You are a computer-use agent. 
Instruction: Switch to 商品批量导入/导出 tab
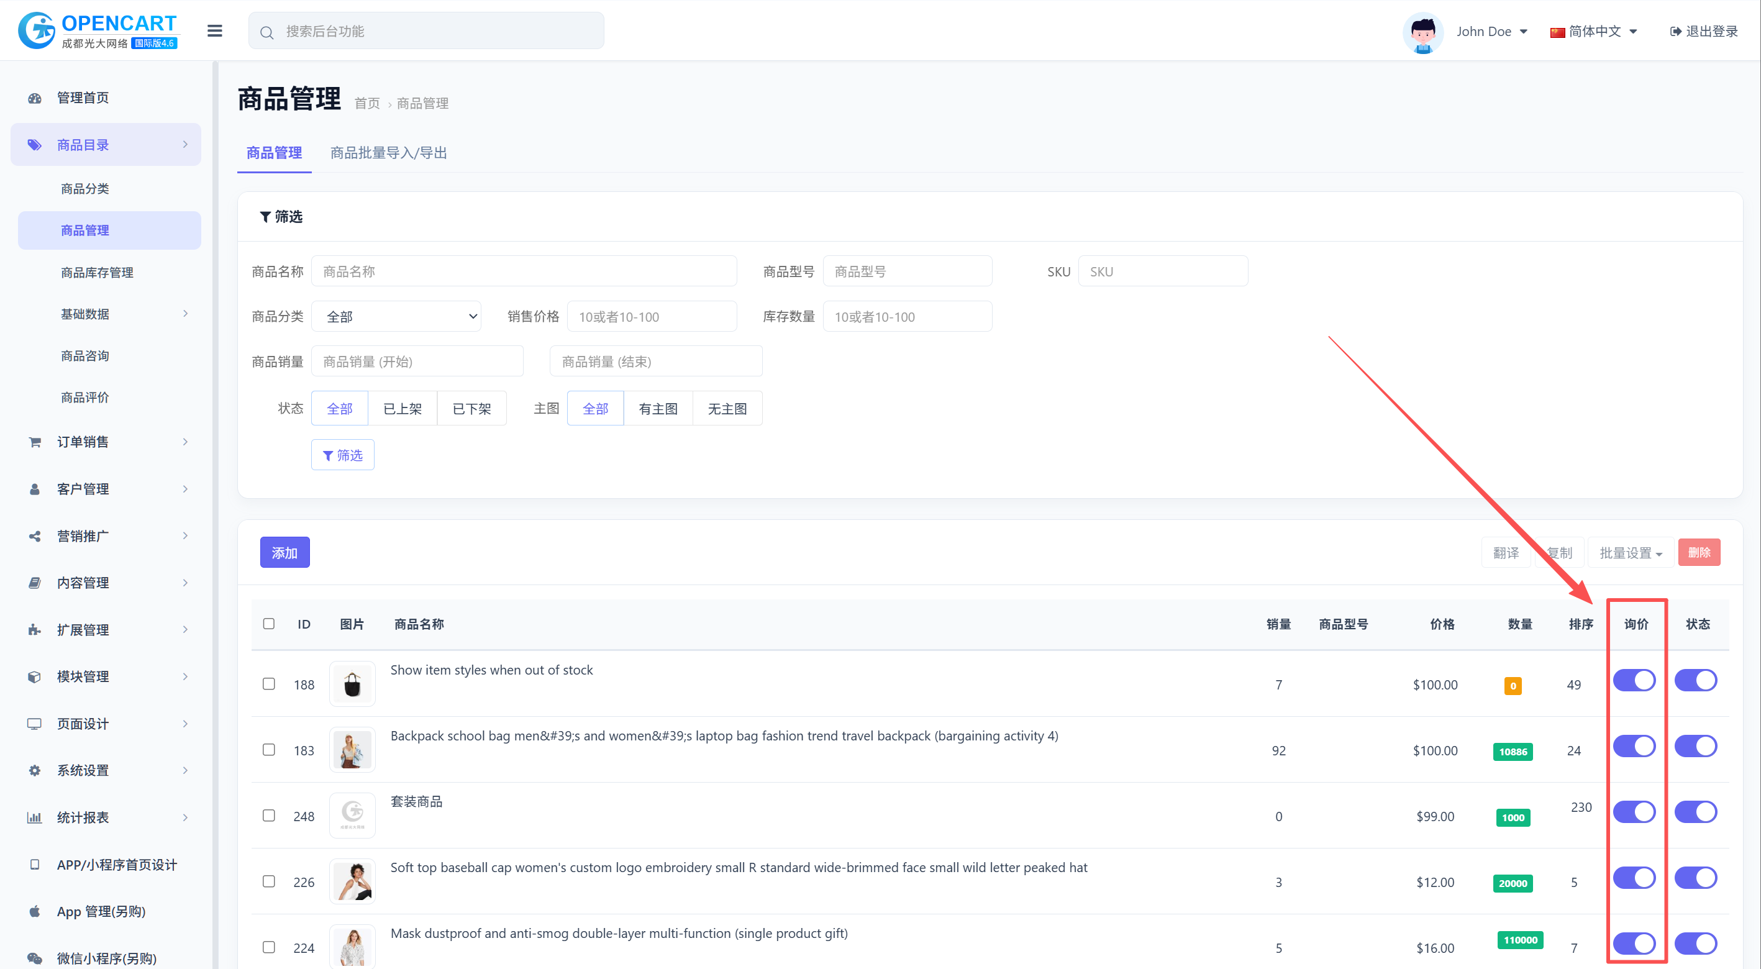click(x=388, y=153)
